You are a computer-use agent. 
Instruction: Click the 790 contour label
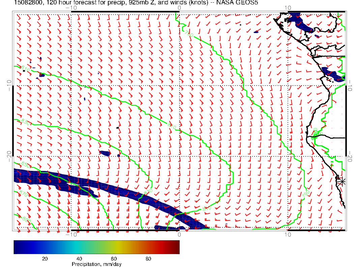click(306, 193)
